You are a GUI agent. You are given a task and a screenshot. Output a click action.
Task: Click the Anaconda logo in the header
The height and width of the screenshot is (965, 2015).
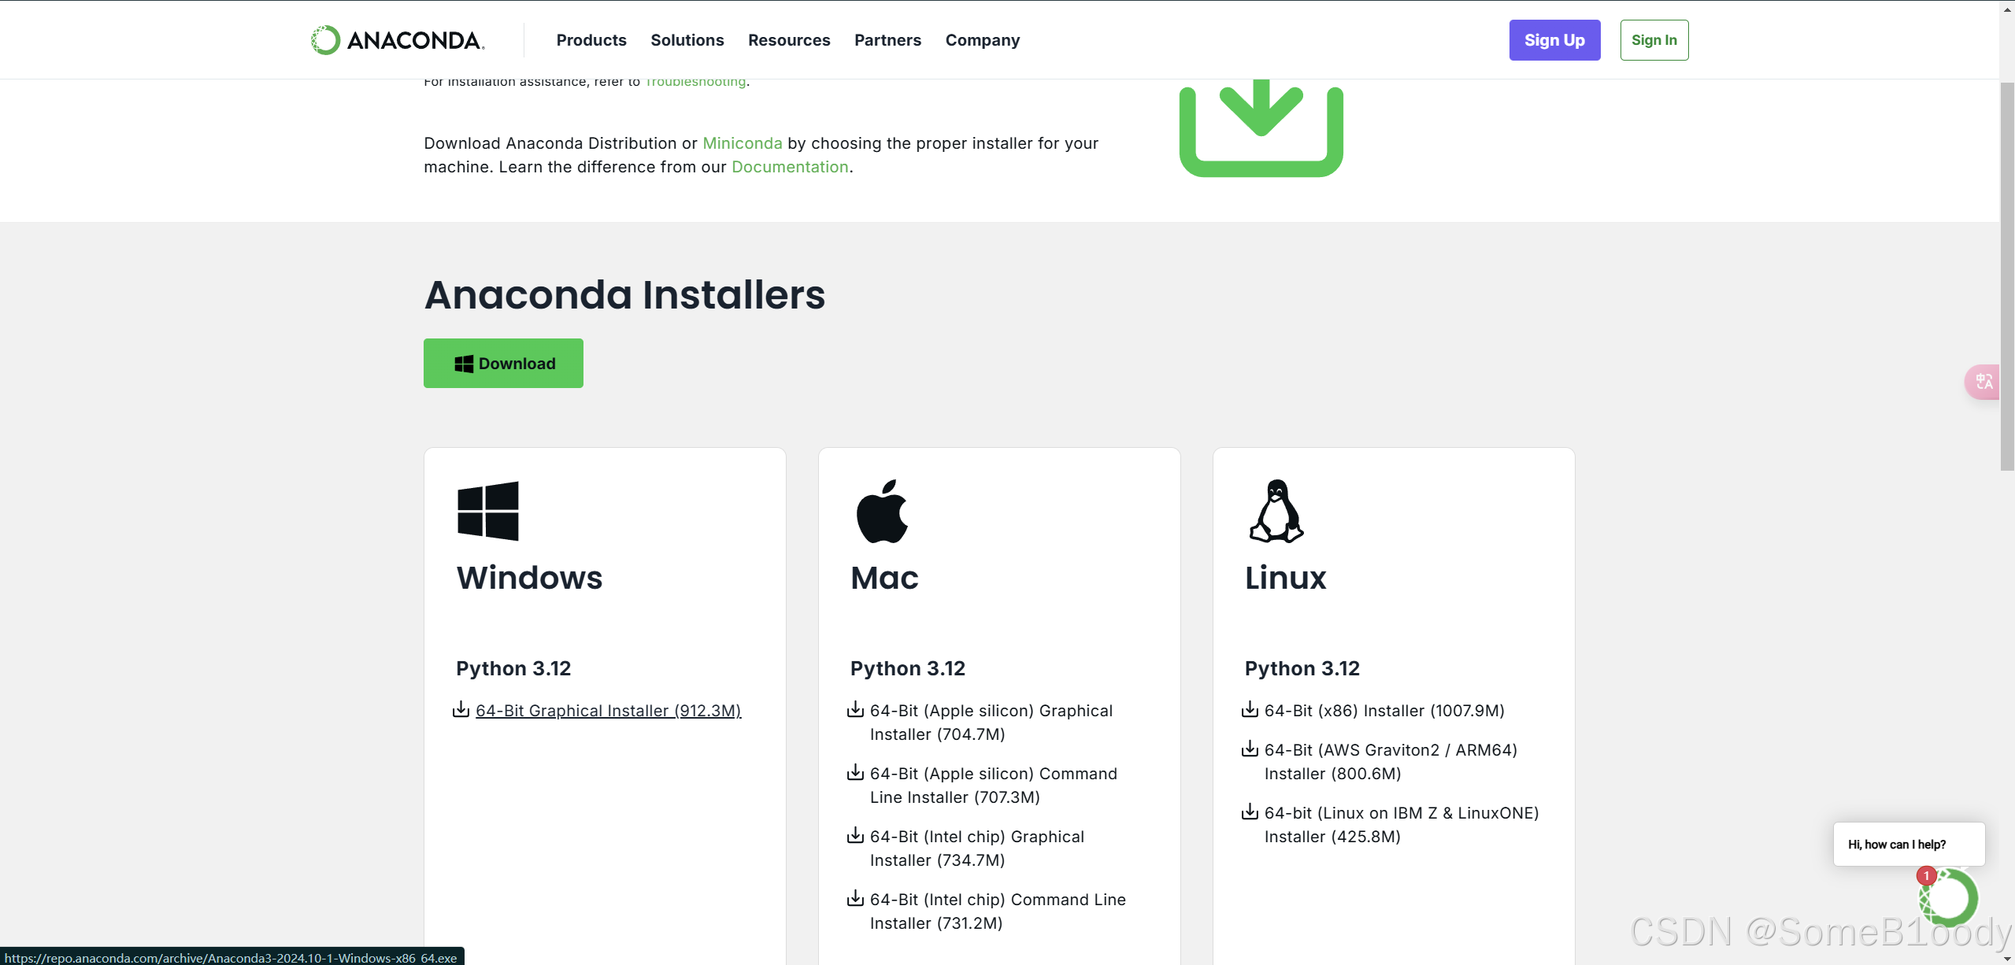pos(397,40)
